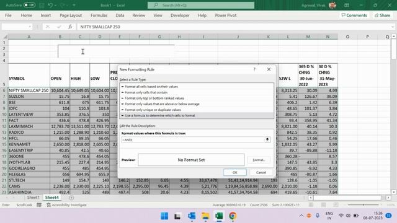Add a new sheet with plus icon
Screen dimensions: 397x223
click(x=71, y=198)
